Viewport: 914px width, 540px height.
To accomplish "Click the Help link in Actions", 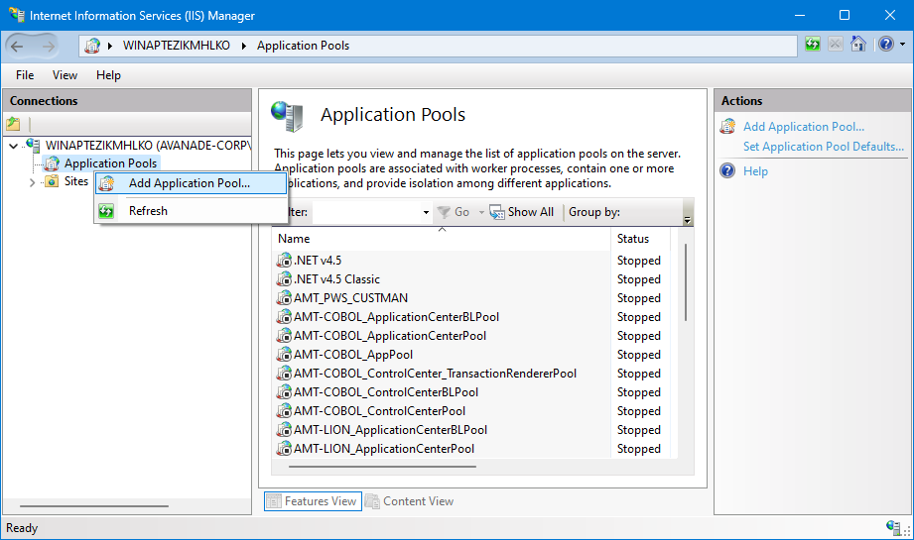I will [755, 171].
